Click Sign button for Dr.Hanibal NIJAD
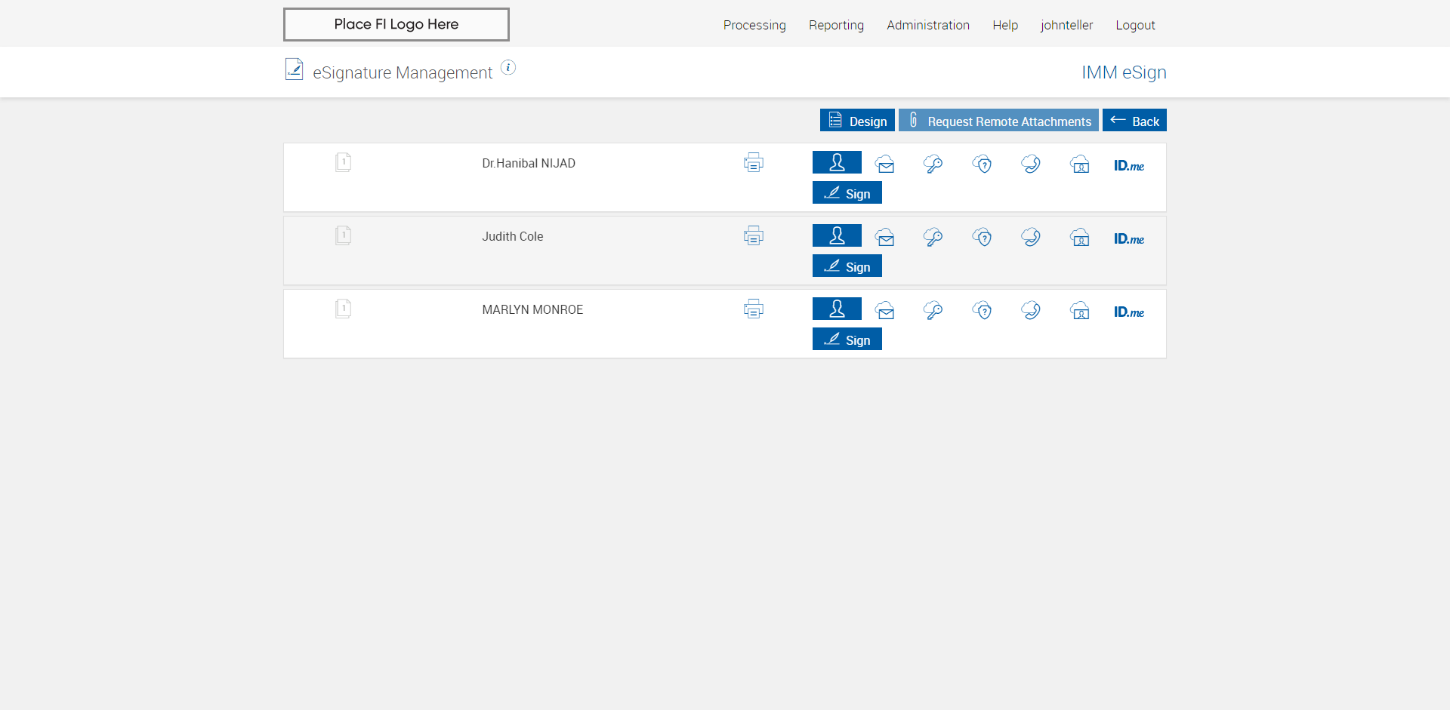Viewport: 1450px width, 710px height. coord(847,193)
